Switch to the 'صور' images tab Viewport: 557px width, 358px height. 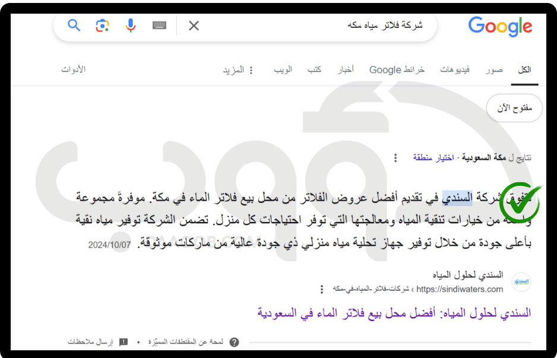[493, 69]
